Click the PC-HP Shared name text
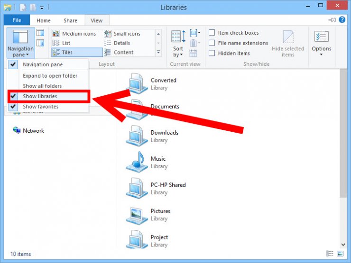 [x=168, y=185]
